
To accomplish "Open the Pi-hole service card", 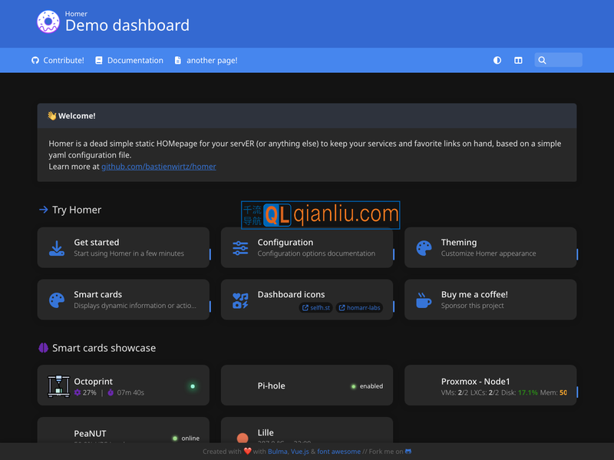I will (x=306, y=386).
